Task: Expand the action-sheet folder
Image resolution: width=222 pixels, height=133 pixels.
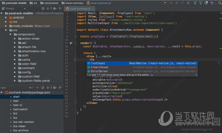Action: coord(15,39)
